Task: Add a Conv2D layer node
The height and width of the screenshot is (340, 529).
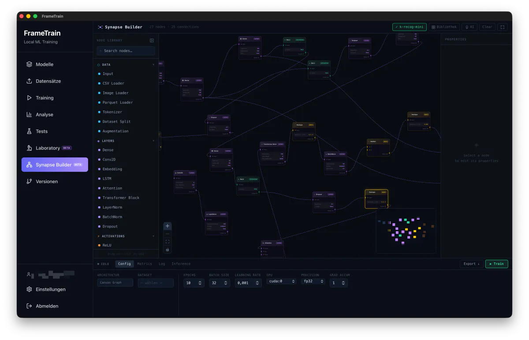Action: pos(126,160)
